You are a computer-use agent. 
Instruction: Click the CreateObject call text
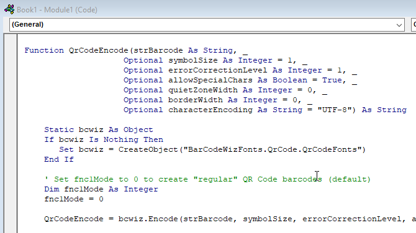tap(148, 149)
